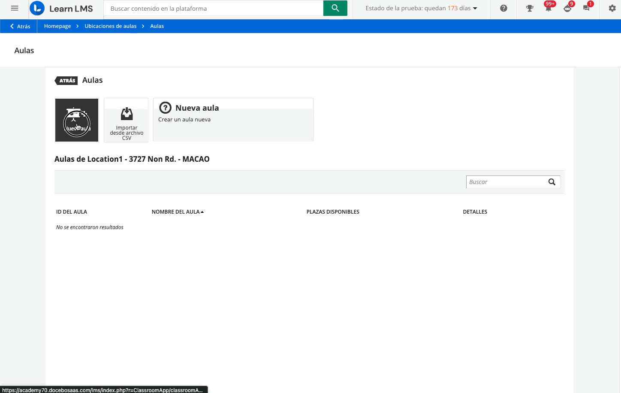Click DETALLES column header

click(475, 212)
